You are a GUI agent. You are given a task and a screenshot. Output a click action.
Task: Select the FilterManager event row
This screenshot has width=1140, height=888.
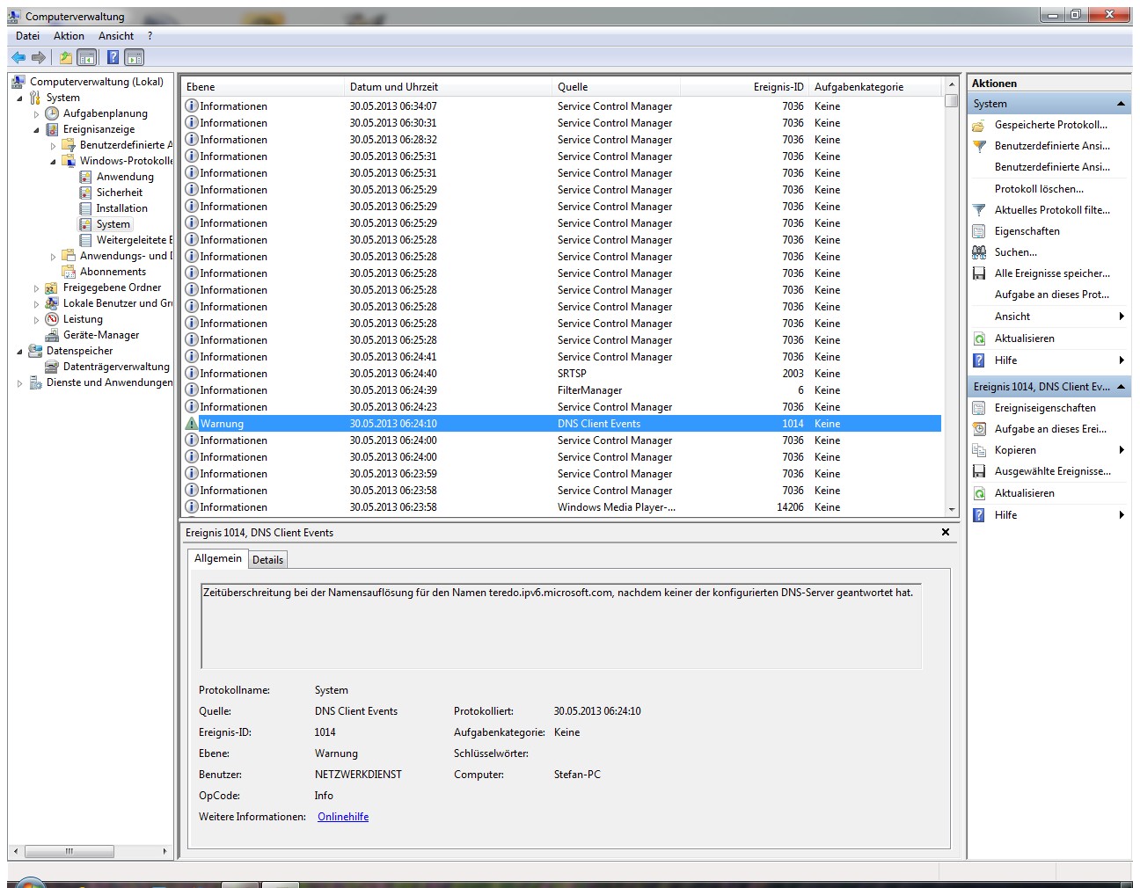tap(562, 390)
